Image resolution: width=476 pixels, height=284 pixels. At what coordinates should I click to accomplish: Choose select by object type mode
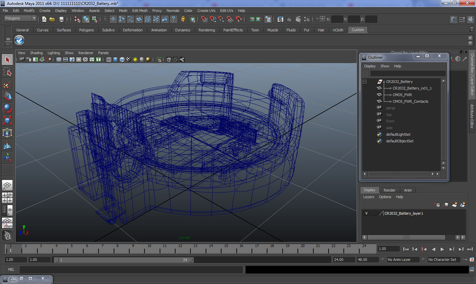(x=86, y=19)
